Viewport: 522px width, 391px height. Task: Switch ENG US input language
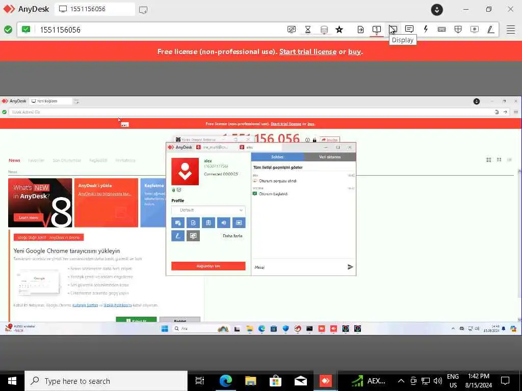[453, 381]
